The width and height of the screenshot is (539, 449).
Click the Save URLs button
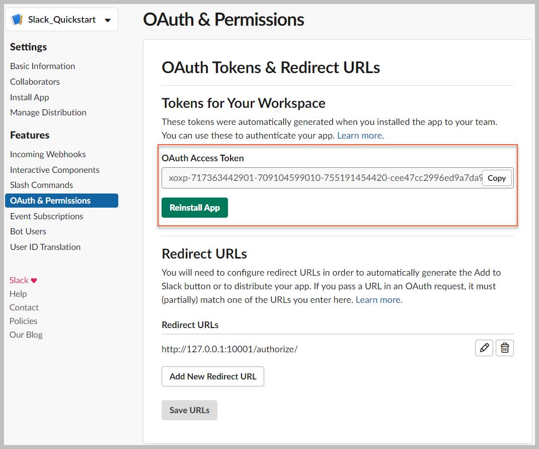tap(189, 410)
